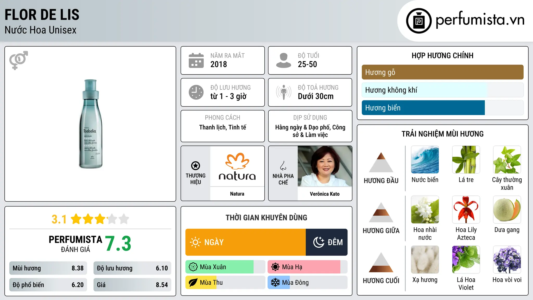The width and height of the screenshot is (533, 300).
Task: Click the unisex gender symbol icon
Action: click(18, 60)
